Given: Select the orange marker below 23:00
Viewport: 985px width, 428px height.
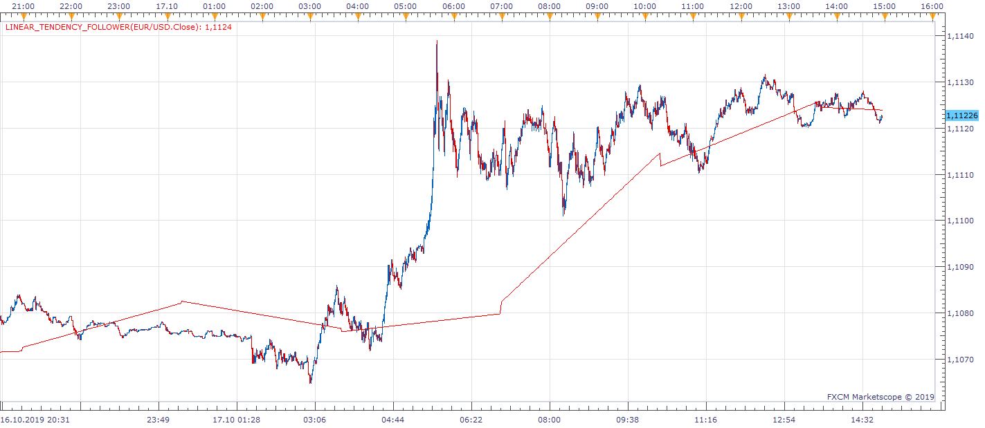Looking at the screenshot, I should tap(119, 17).
